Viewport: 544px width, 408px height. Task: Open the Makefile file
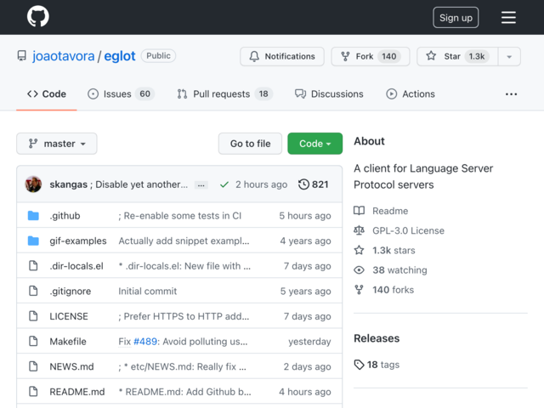pyautogui.click(x=68, y=342)
